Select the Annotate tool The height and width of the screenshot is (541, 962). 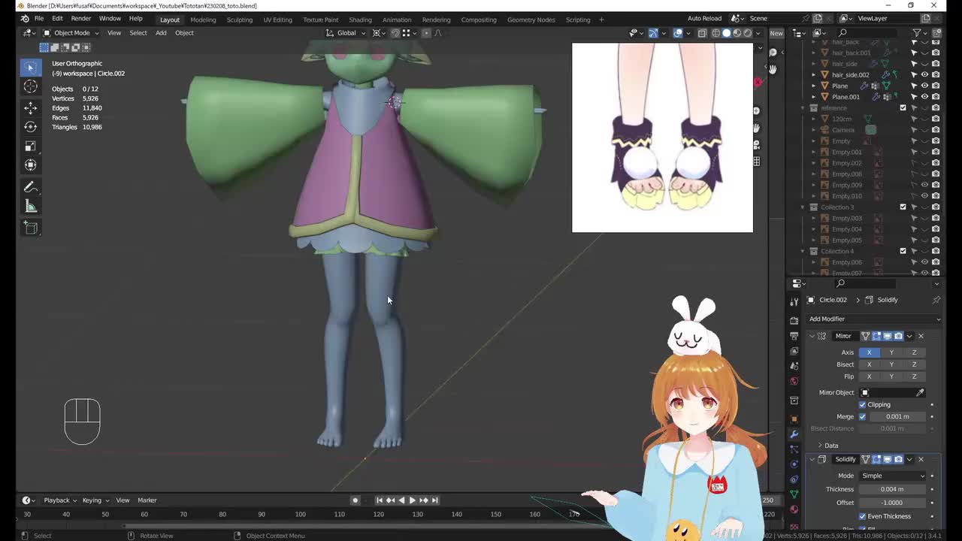pyautogui.click(x=30, y=187)
